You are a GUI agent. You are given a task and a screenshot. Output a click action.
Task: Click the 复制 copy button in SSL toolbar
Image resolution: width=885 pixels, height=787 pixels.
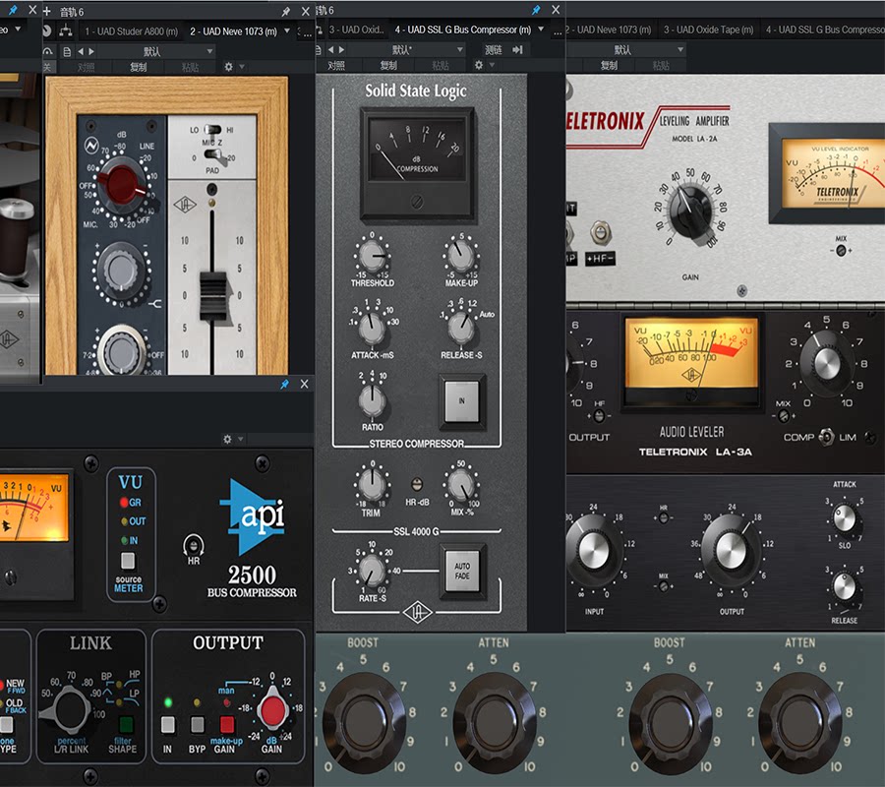tap(388, 66)
